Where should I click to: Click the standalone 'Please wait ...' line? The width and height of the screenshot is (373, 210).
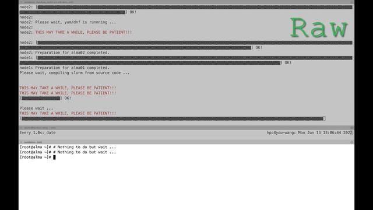point(36,108)
